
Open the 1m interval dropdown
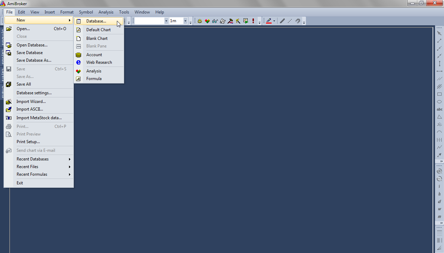point(185,21)
